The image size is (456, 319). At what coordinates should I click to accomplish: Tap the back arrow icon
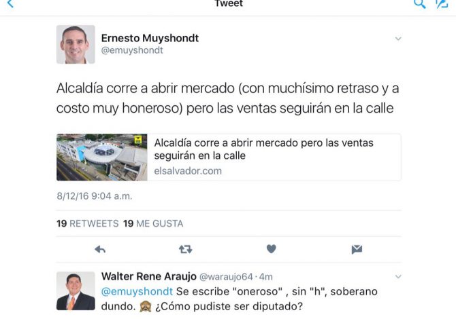point(10,3)
